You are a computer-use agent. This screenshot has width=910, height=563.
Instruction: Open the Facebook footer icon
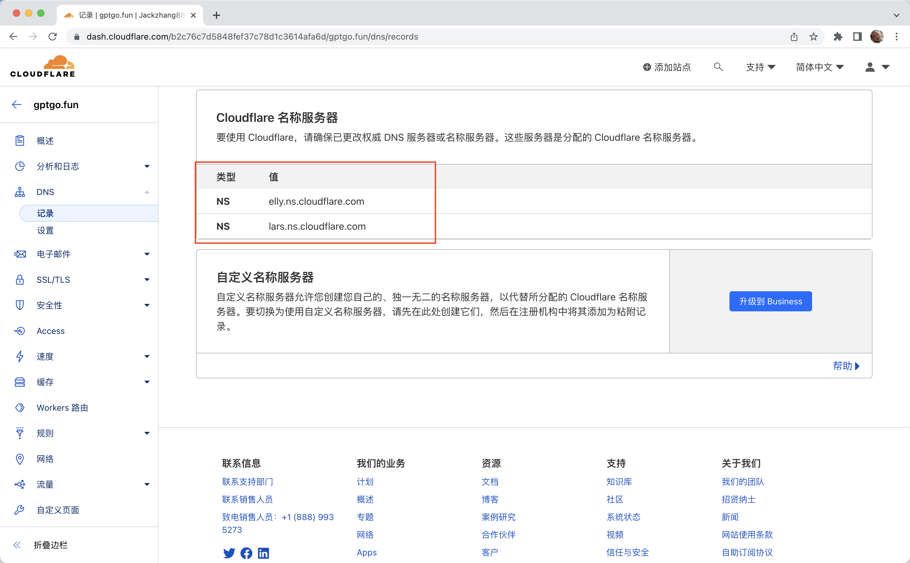(x=246, y=553)
